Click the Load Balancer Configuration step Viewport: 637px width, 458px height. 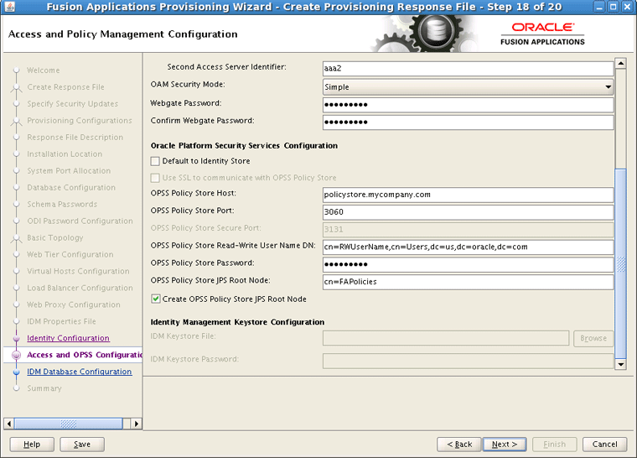click(x=80, y=288)
